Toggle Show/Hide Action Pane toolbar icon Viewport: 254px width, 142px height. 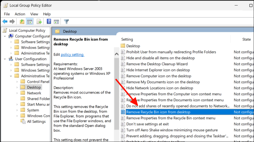point(56,21)
